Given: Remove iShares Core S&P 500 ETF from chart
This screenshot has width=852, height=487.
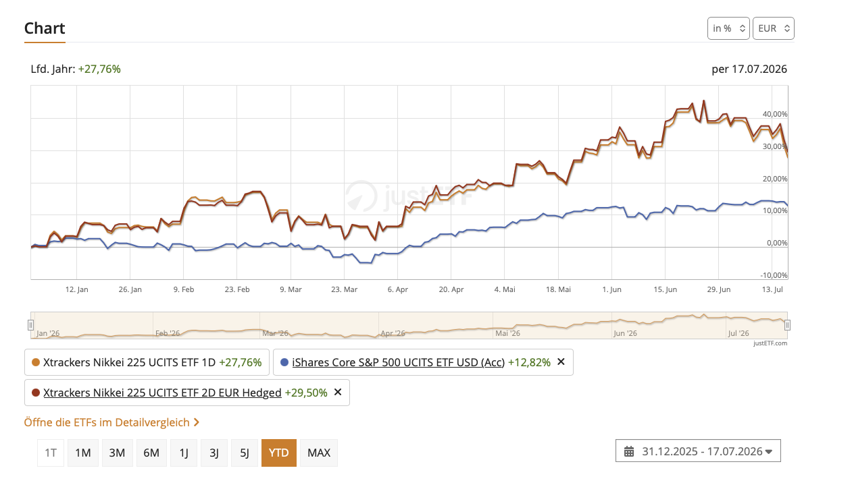Looking at the screenshot, I should pos(560,362).
